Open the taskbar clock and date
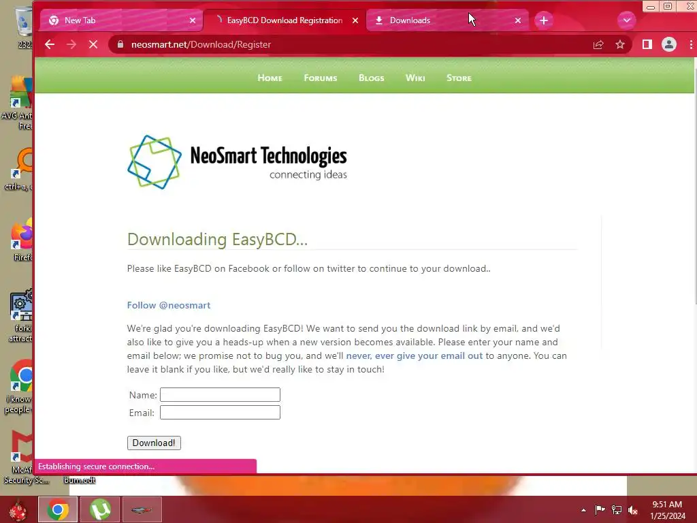The image size is (697, 523). coord(667,510)
